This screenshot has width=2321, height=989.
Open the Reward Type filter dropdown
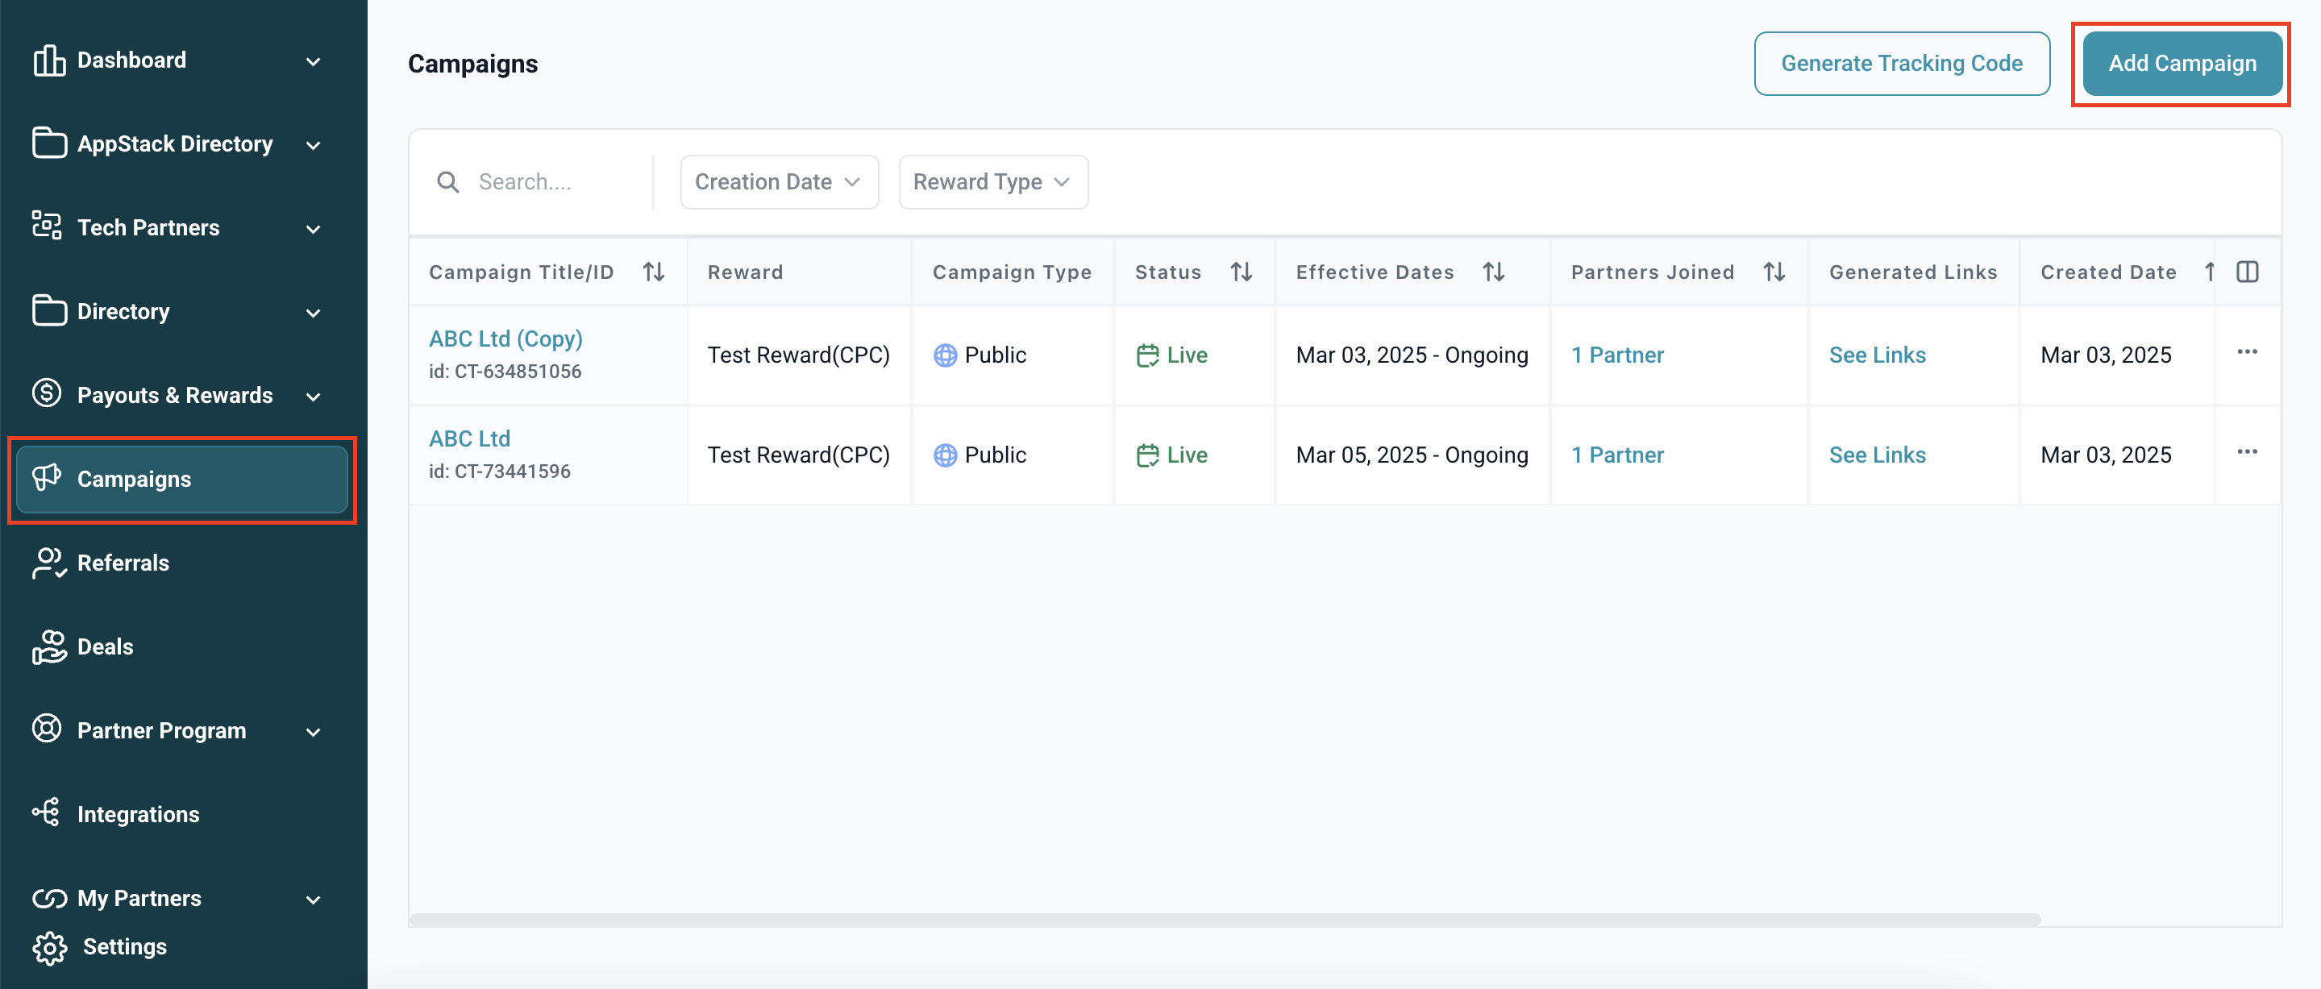(993, 182)
